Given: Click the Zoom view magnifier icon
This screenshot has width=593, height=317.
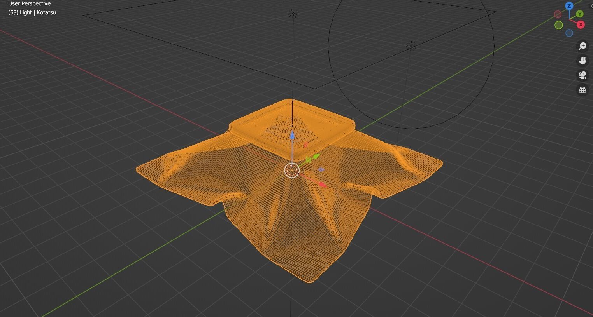Looking at the screenshot, I should point(582,46).
